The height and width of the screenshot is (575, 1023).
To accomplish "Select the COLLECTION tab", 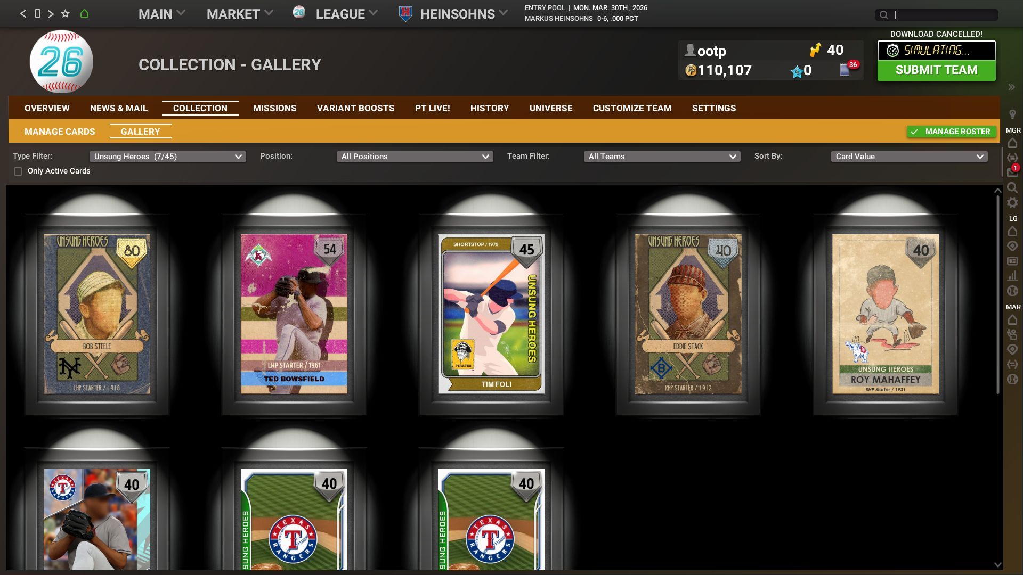I will [200, 108].
